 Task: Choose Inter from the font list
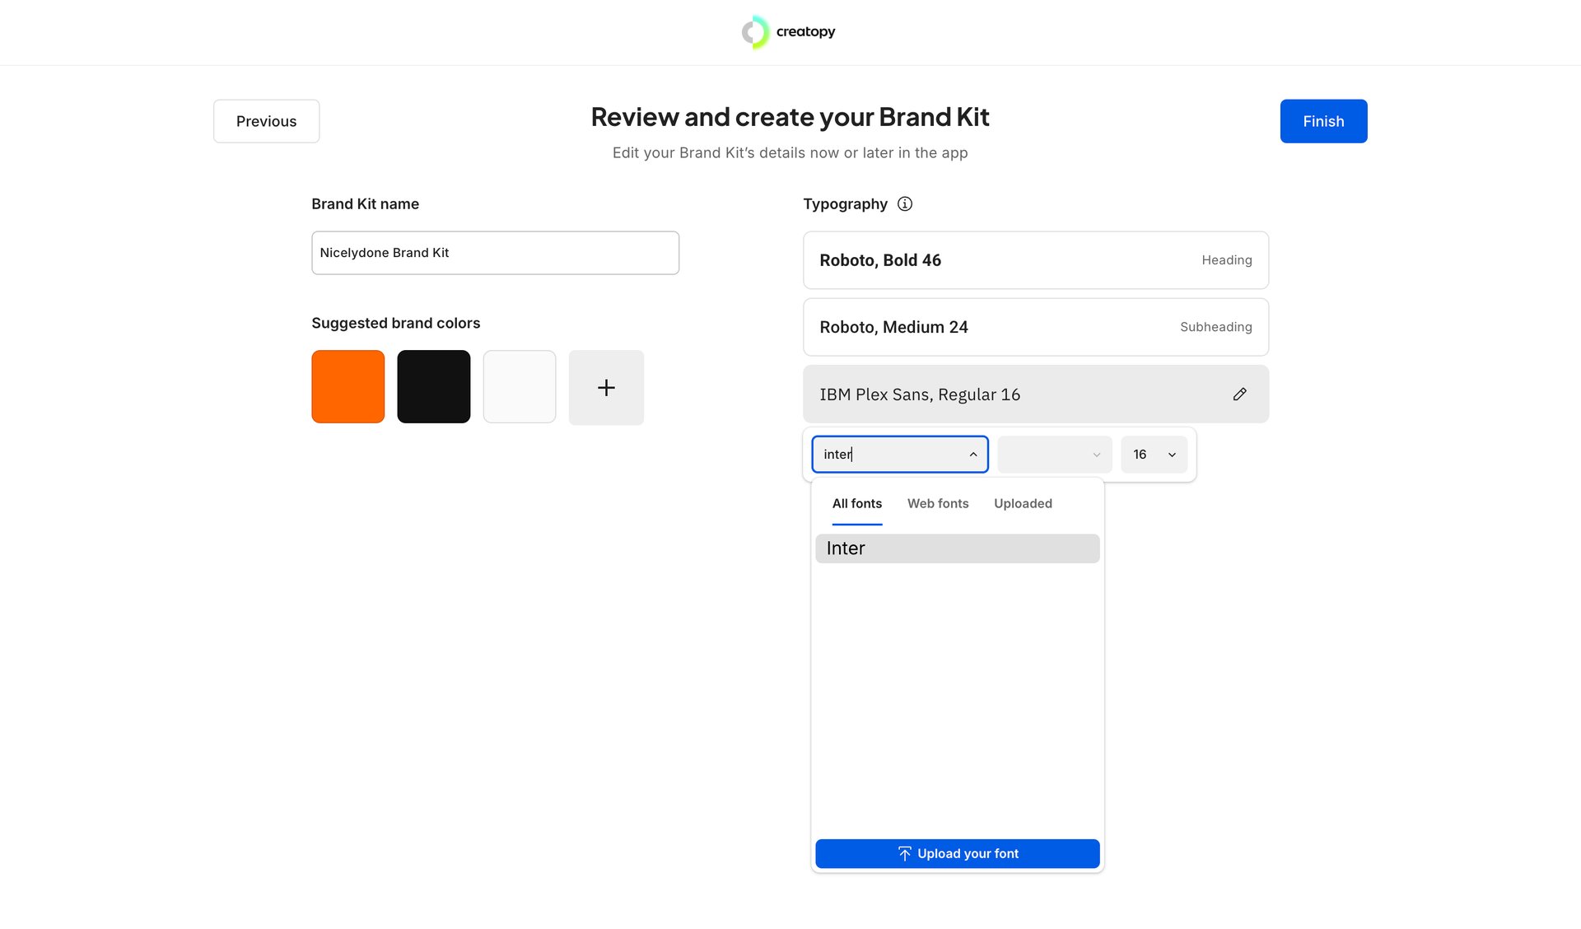click(957, 549)
